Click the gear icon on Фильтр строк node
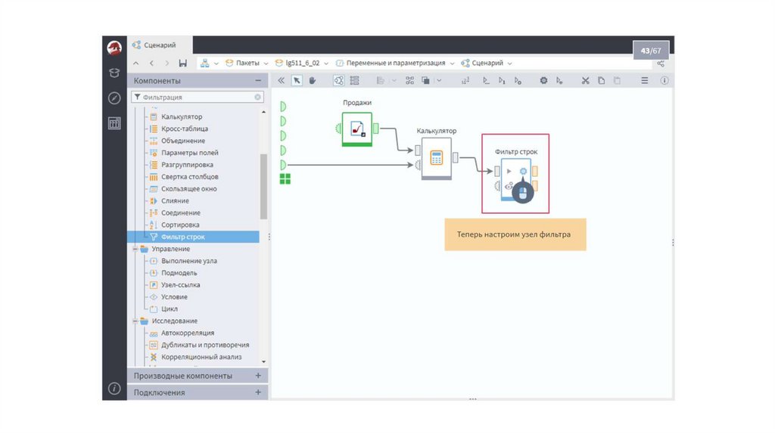This screenshot has width=775, height=434. click(x=522, y=172)
